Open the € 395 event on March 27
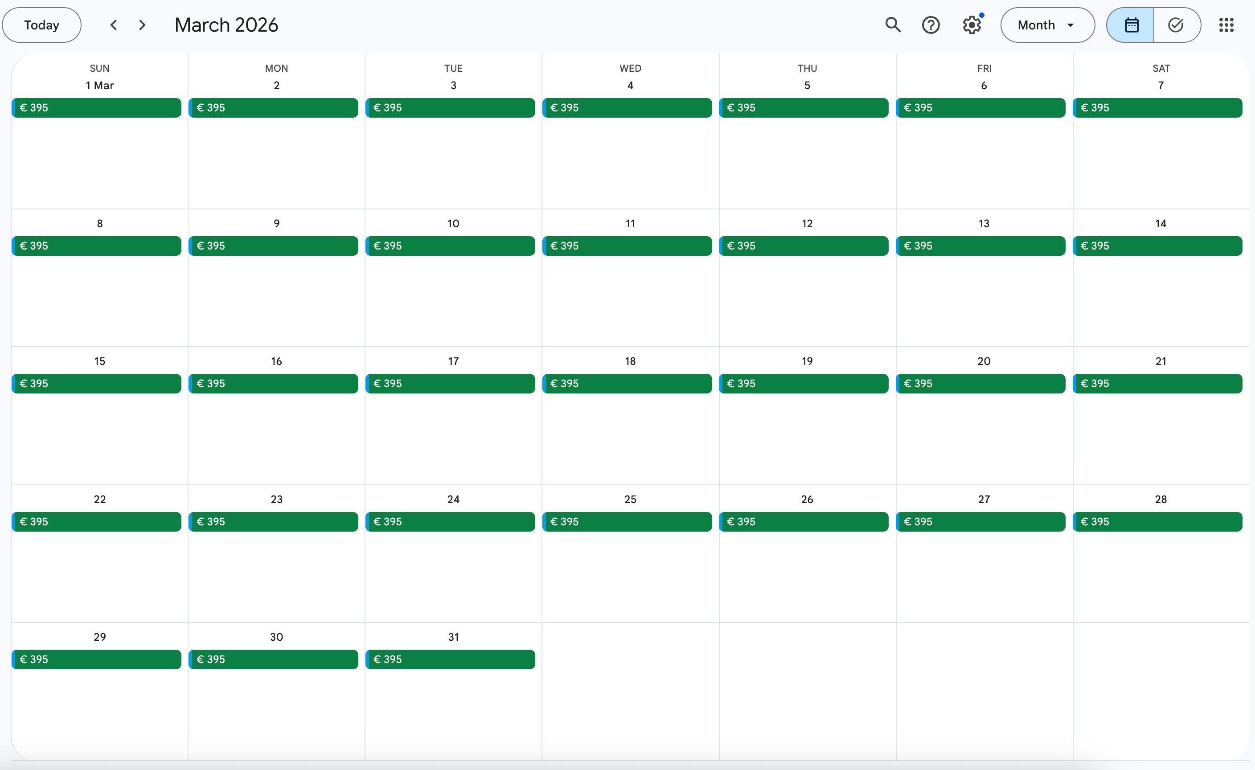The height and width of the screenshot is (770, 1255). tap(980, 521)
